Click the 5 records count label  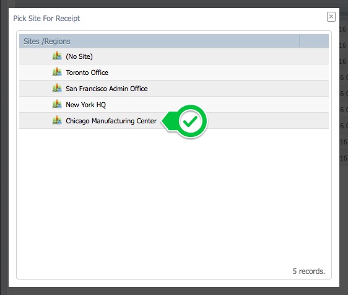308,271
